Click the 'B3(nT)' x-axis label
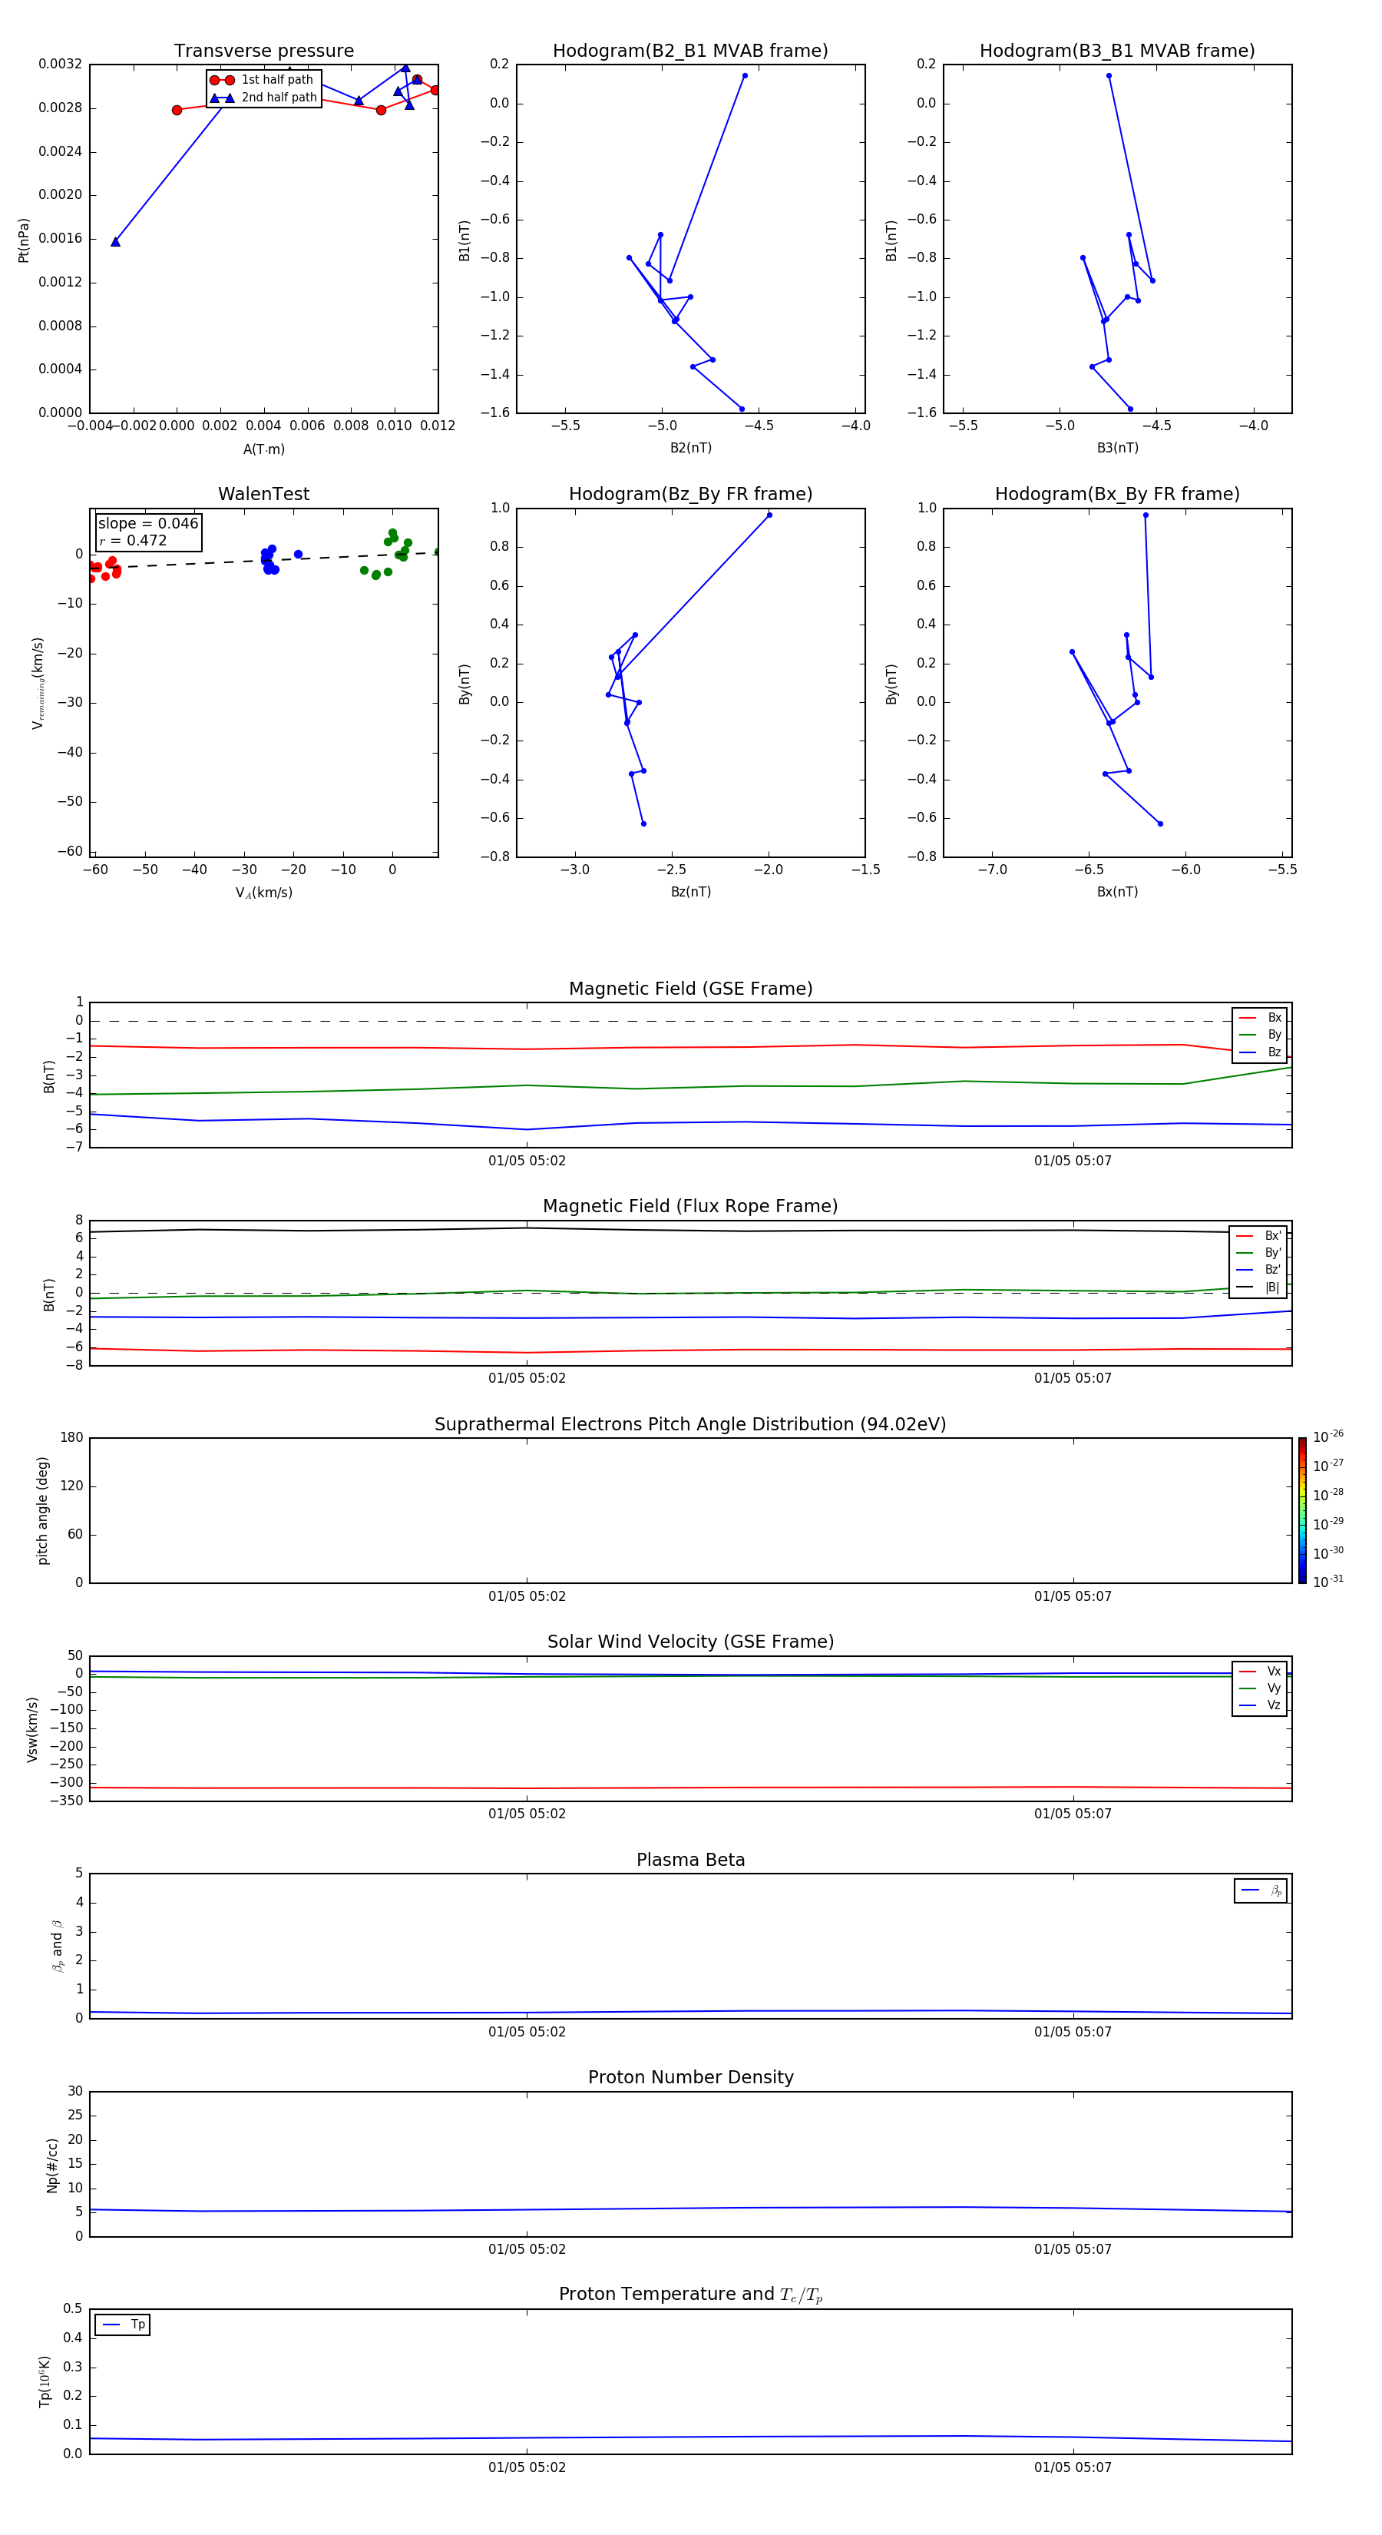 click(1117, 448)
